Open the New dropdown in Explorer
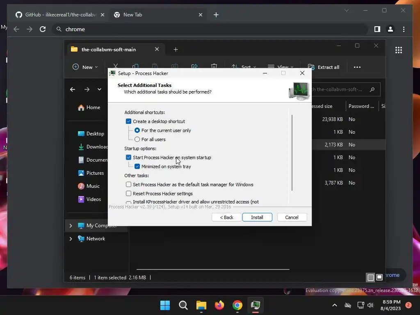Image resolution: width=420 pixels, height=315 pixels. point(85,67)
